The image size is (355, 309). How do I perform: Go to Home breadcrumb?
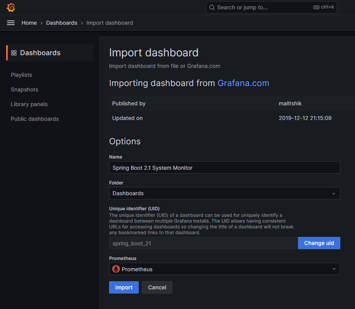click(29, 23)
